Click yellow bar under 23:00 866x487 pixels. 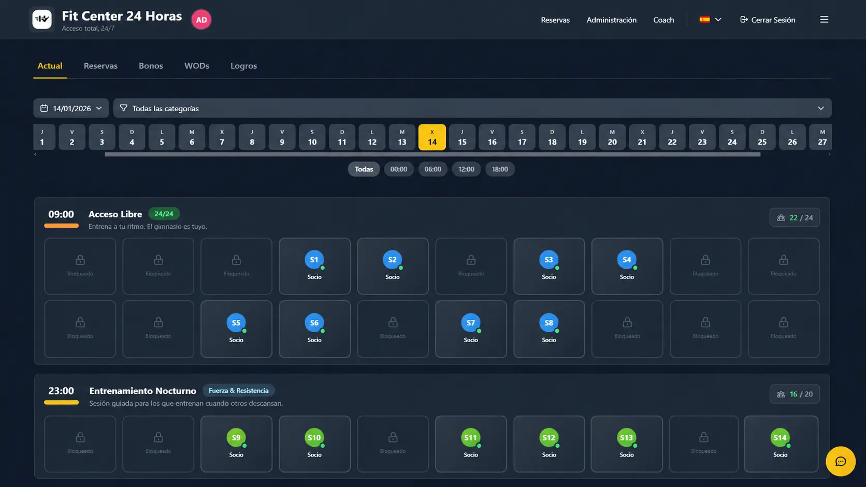(61, 402)
